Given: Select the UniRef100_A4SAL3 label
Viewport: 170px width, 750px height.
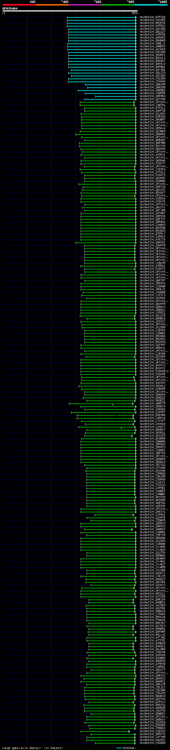Looking at the screenshot, I should (x=152, y=386).
